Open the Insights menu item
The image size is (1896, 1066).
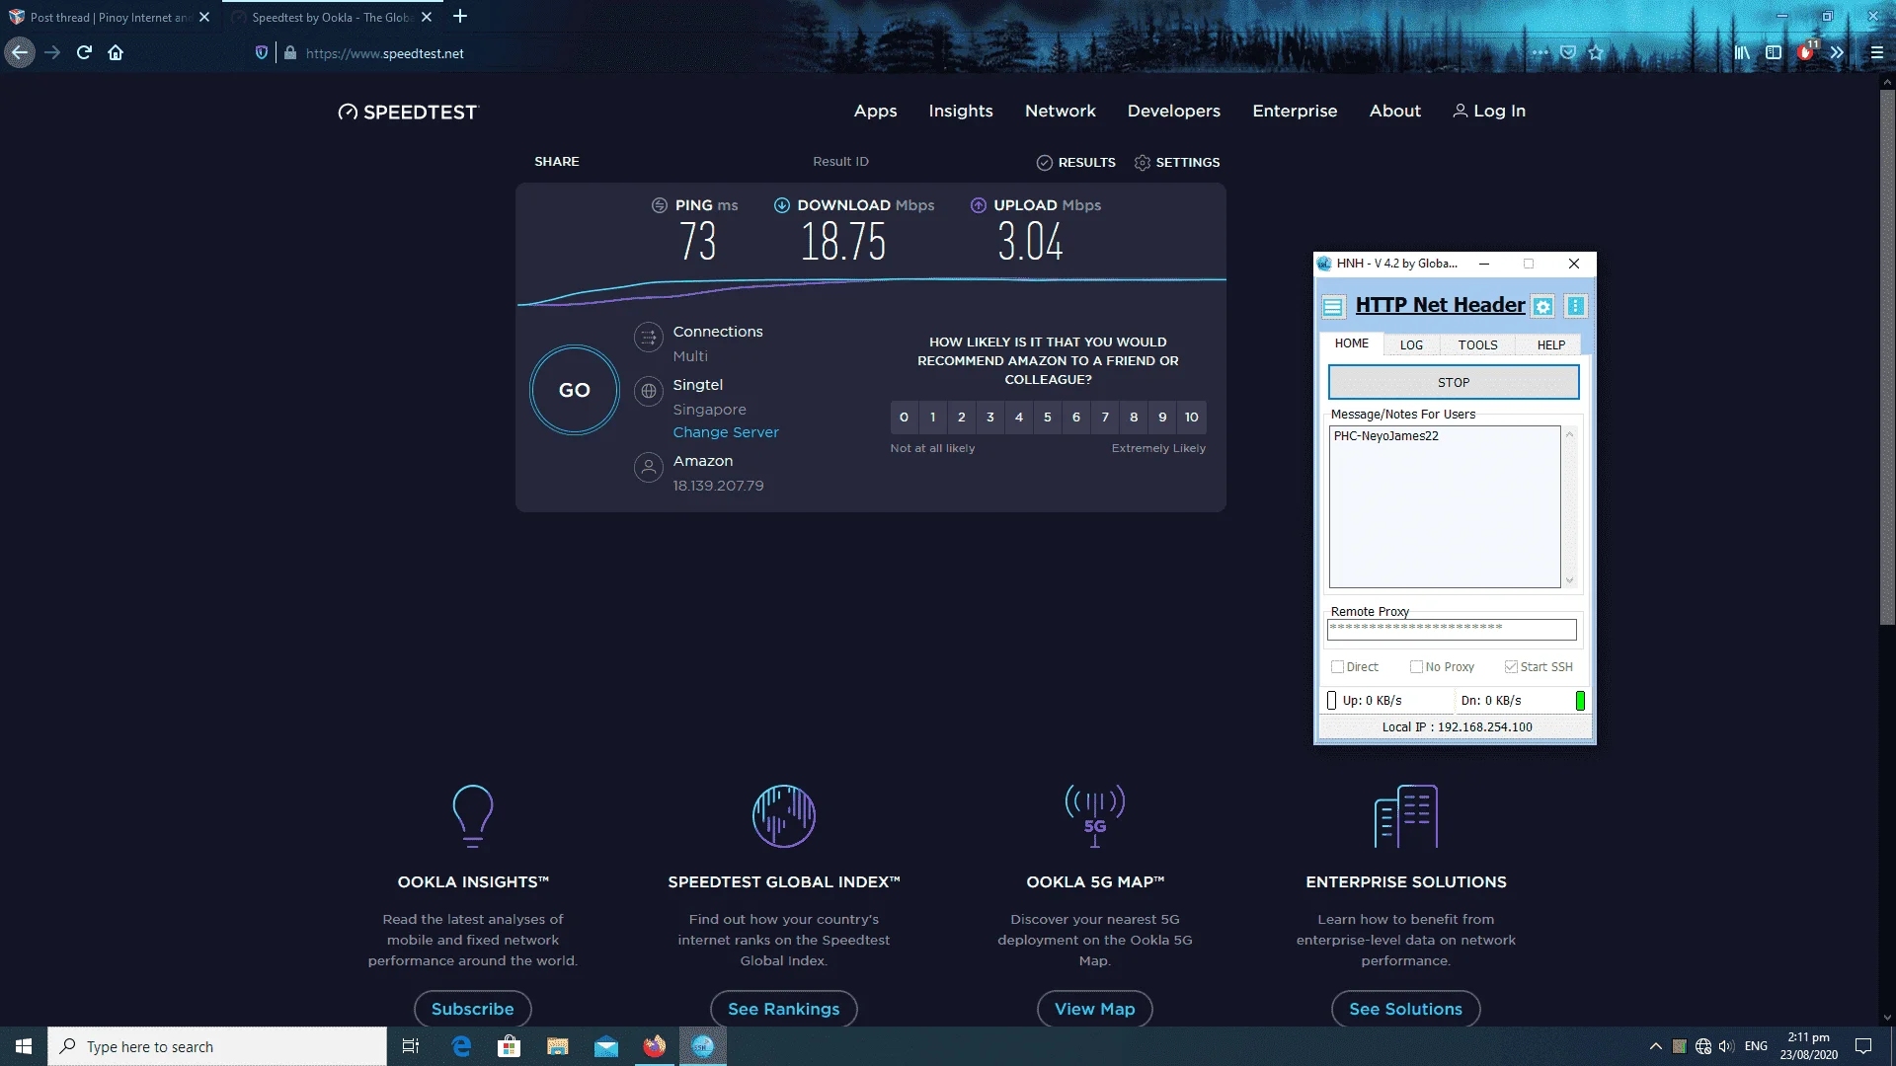point(960,111)
